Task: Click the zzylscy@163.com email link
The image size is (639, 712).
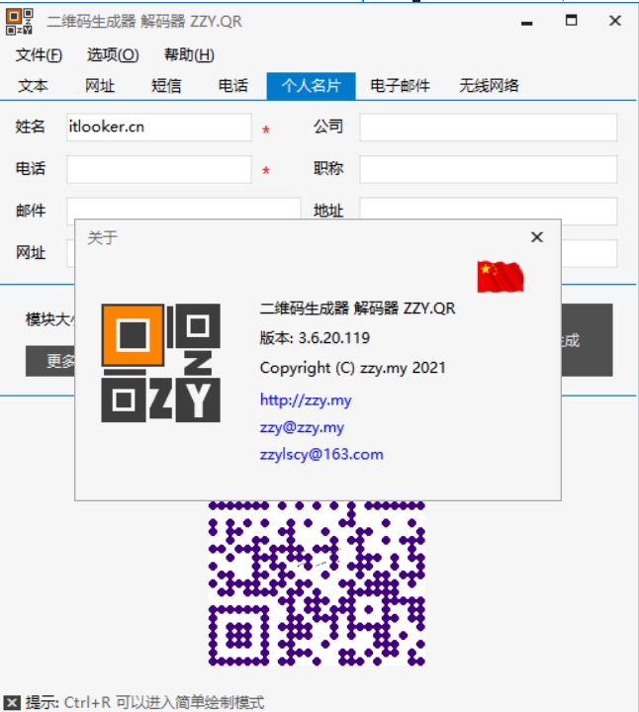Action: [x=321, y=455]
